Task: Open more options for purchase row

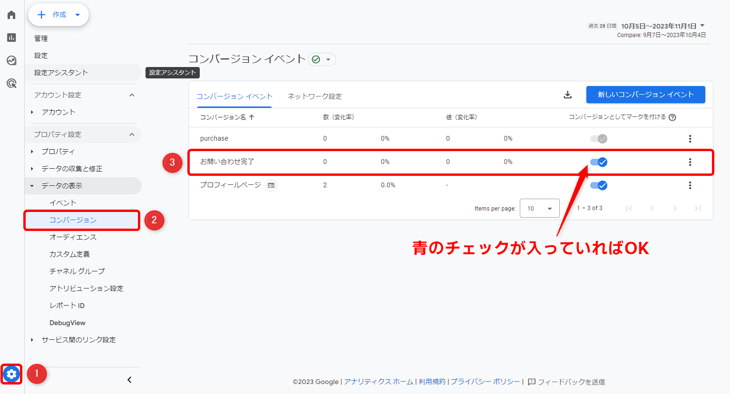Action: point(690,139)
